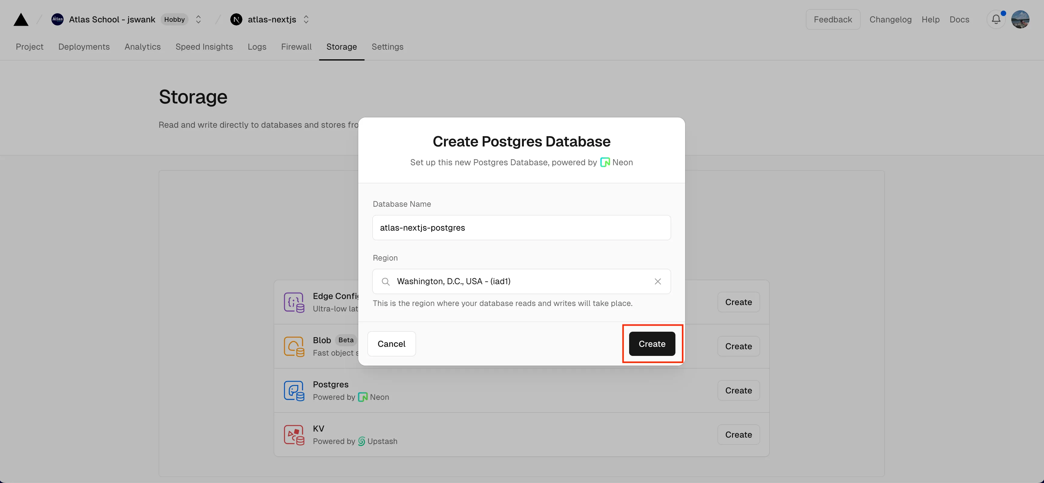Cancel the Create Postgres Database dialog
This screenshot has width=1044, height=483.
pyautogui.click(x=392, y=344)
